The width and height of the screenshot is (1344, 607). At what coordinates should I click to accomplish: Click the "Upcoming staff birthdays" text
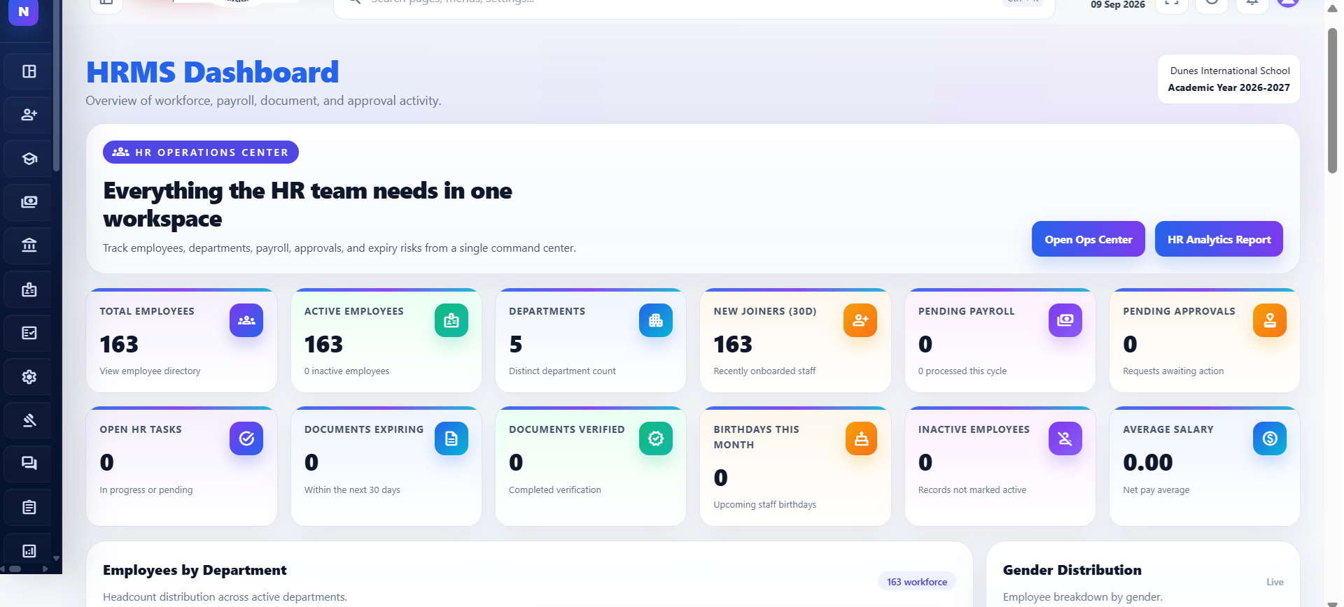coord(765,505)
